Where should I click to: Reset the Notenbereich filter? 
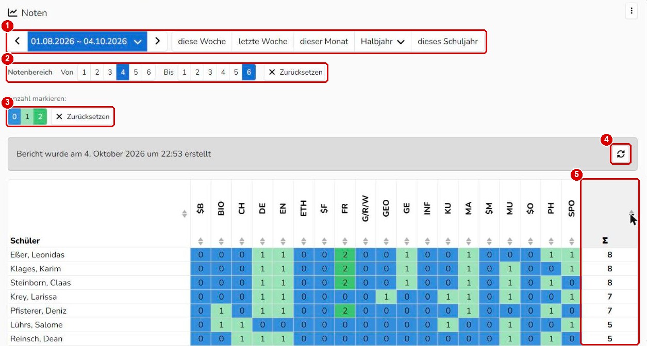tap(295, 72)
